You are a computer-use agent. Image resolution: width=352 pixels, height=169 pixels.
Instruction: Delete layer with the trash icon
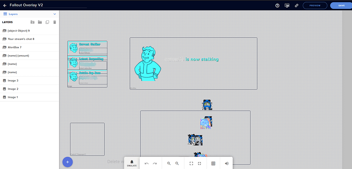point(54,22)
